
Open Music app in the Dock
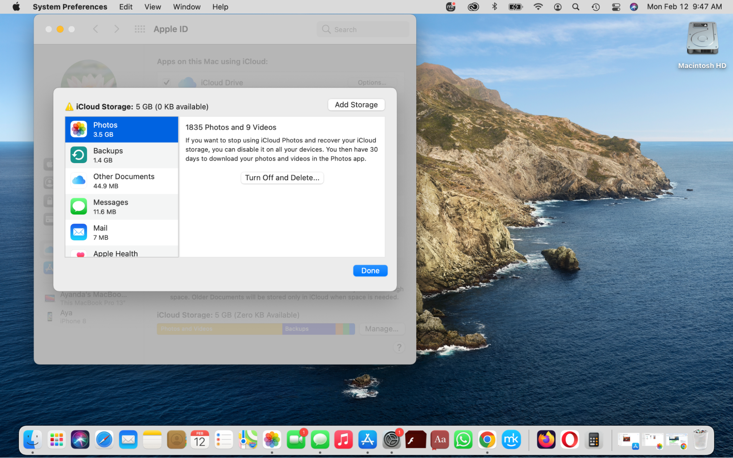[x=344, y=439]
